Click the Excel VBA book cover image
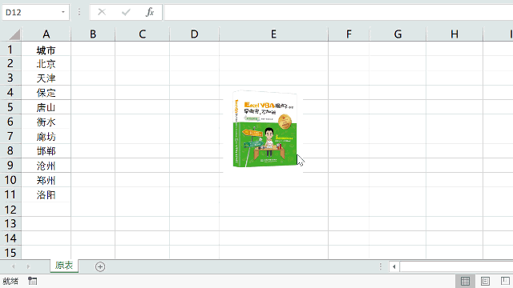 click(265, 129)
